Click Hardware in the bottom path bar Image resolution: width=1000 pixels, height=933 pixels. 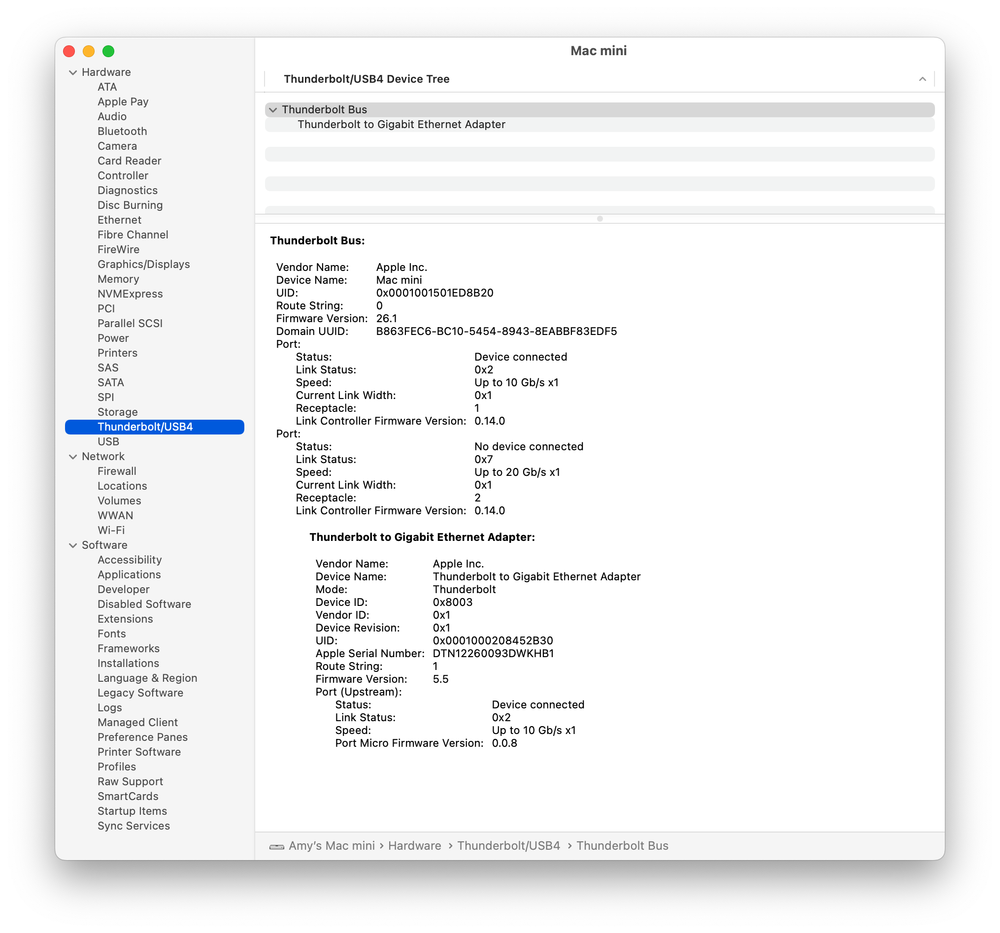tap(414, 846)
